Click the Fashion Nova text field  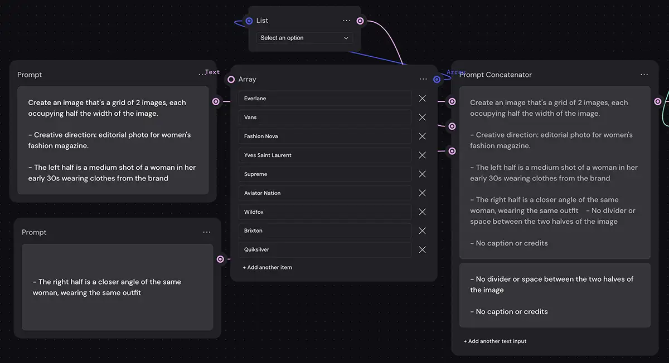[324, 136]
